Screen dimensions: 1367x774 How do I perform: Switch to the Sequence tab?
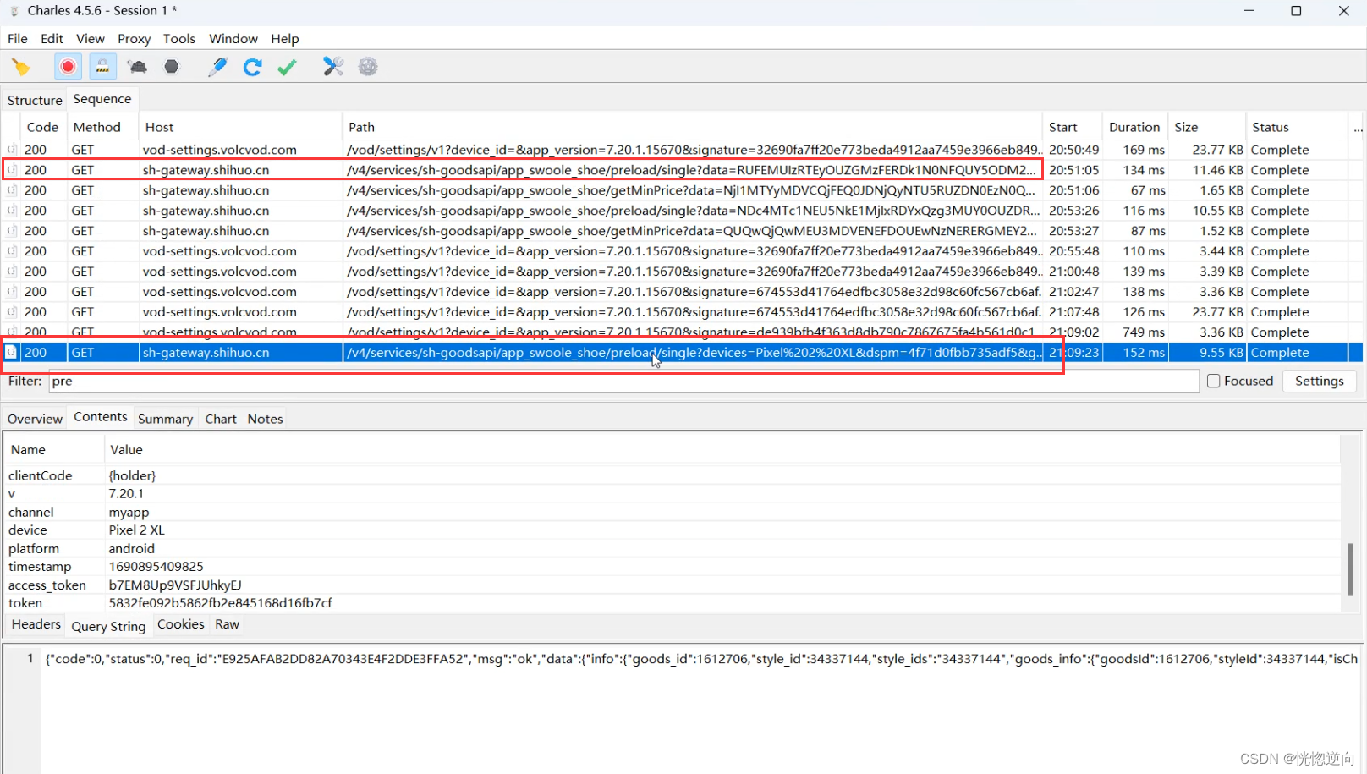102,99
